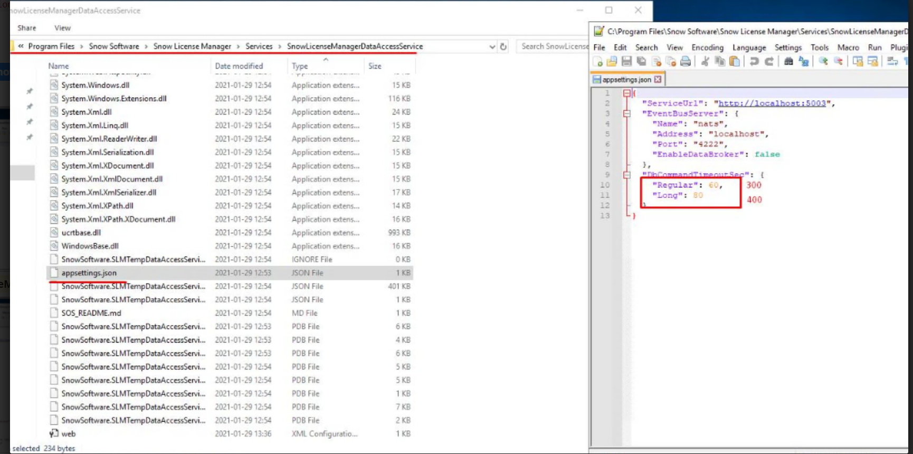Open the Settings menu
The width and height of the screenshot is (913, 454).
click(788, 48)
